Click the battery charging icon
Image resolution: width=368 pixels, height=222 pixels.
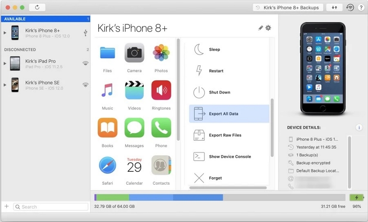356,198
